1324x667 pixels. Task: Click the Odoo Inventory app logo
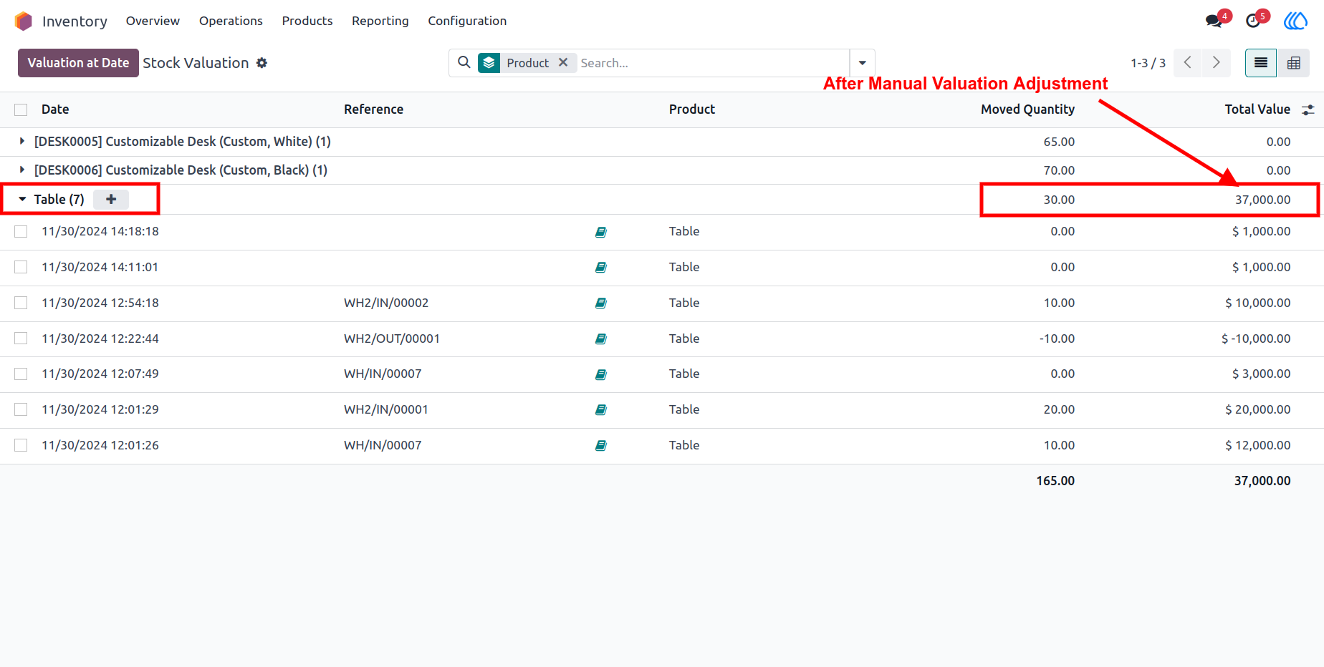coord(24,21)
